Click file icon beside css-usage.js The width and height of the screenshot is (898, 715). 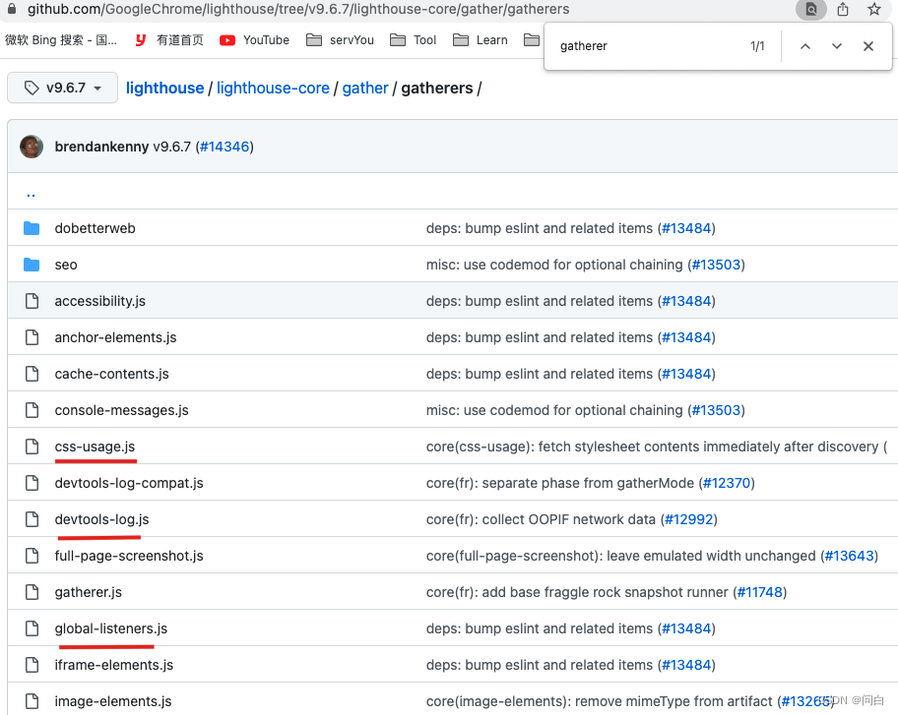(32, 447)
